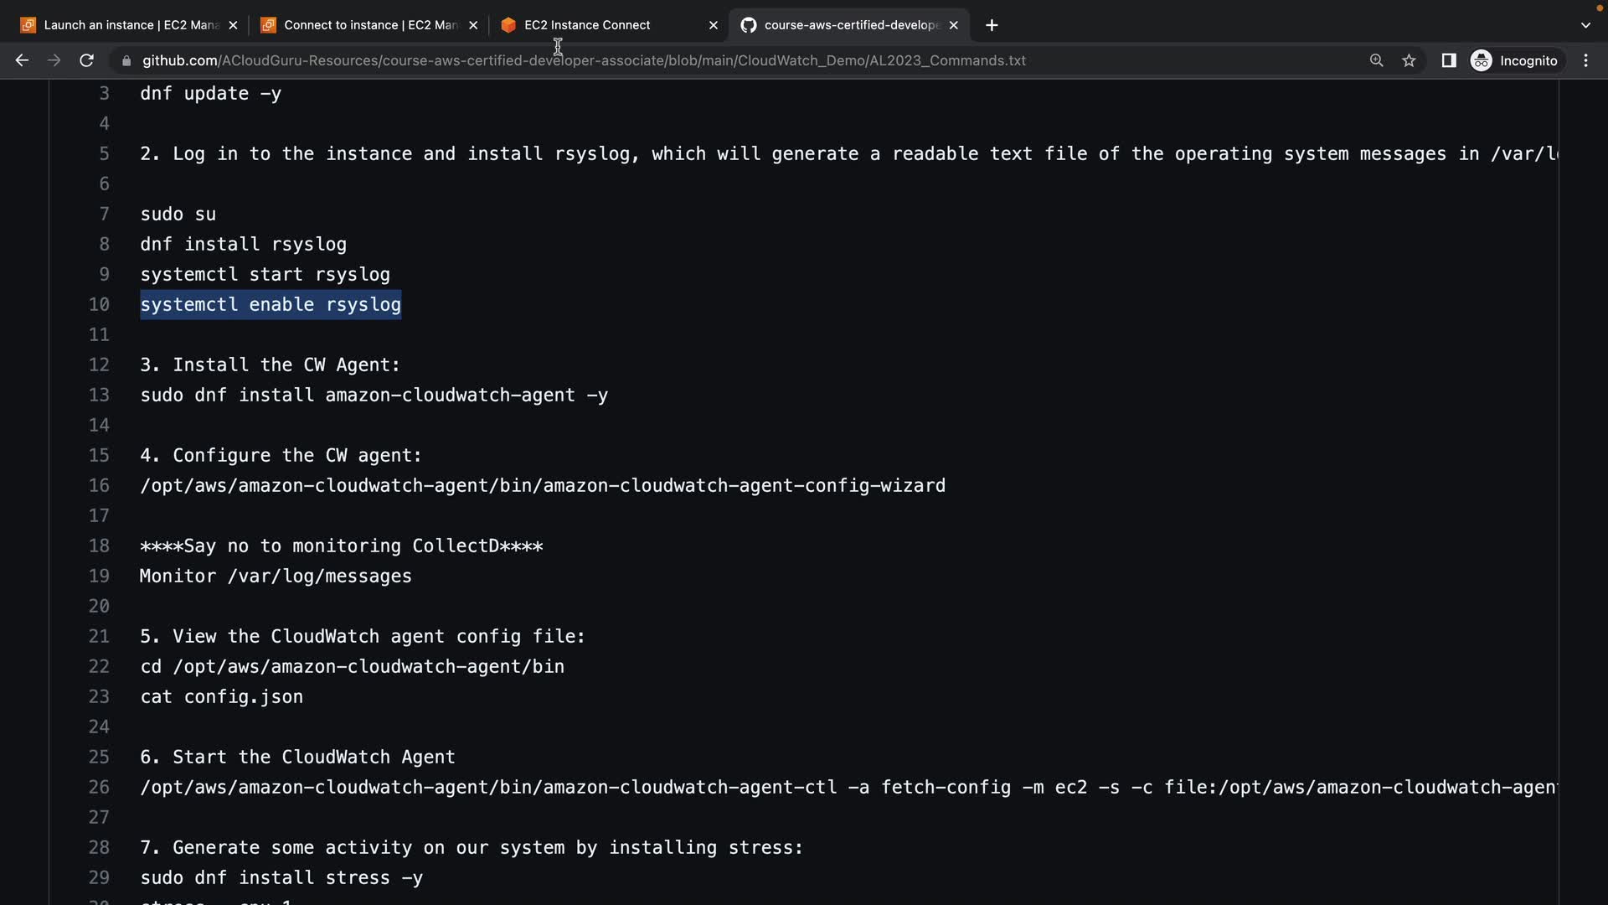
Task: Reload the current page
Action: click(86, 60)
